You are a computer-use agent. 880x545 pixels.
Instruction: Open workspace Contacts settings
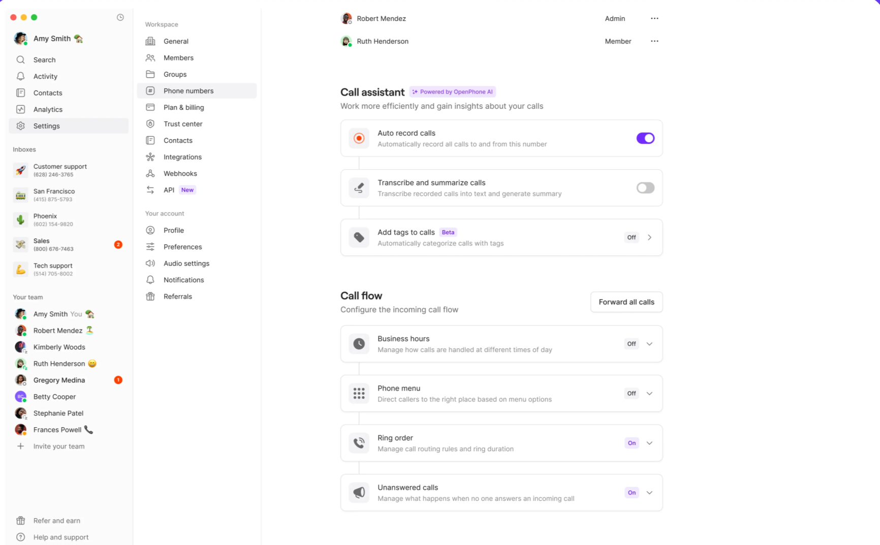click(197, 140)
